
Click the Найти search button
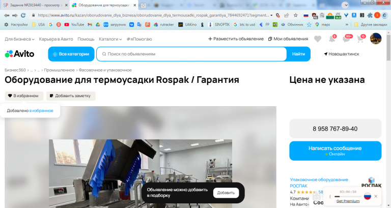tap(298, 54)
